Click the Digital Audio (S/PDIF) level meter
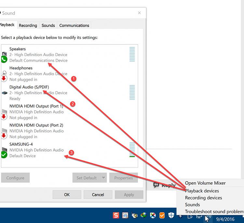Screen dimensions: 244x223 132,92
